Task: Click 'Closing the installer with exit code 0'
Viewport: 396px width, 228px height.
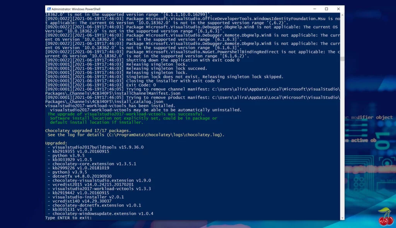Action: (173, 81)
